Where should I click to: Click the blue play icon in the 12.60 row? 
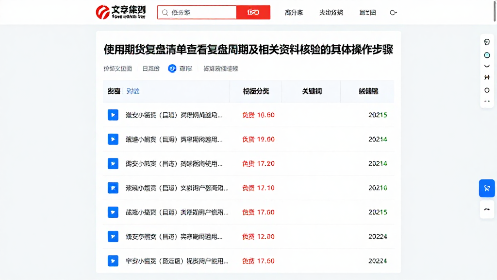tap(113, 139)
